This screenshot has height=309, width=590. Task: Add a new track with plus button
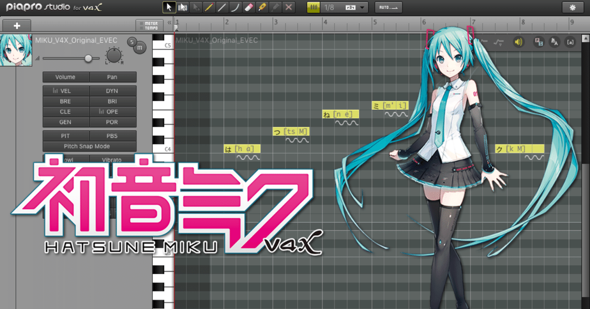(16, 25)
